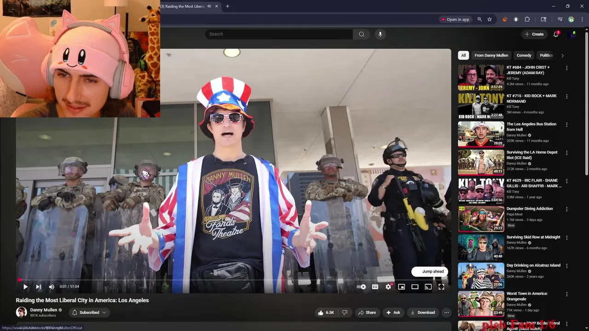Open options for LA Home Depot Riot video
Image resolution: width=589 pixels, height=331 pixels.
tap(566, 153)
